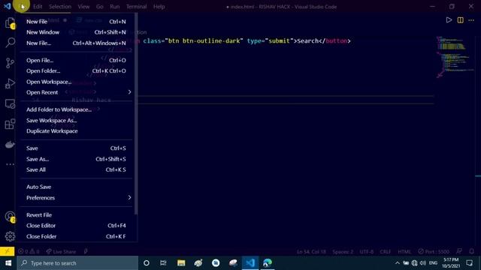Viewport: 481px width, 270px height.
Task: Expand Preferences submenu
Action: click(76, 198)
